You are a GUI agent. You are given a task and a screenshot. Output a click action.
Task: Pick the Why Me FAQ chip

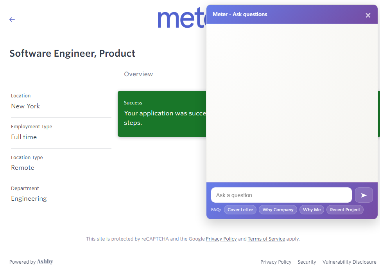[x=312, y=210]
